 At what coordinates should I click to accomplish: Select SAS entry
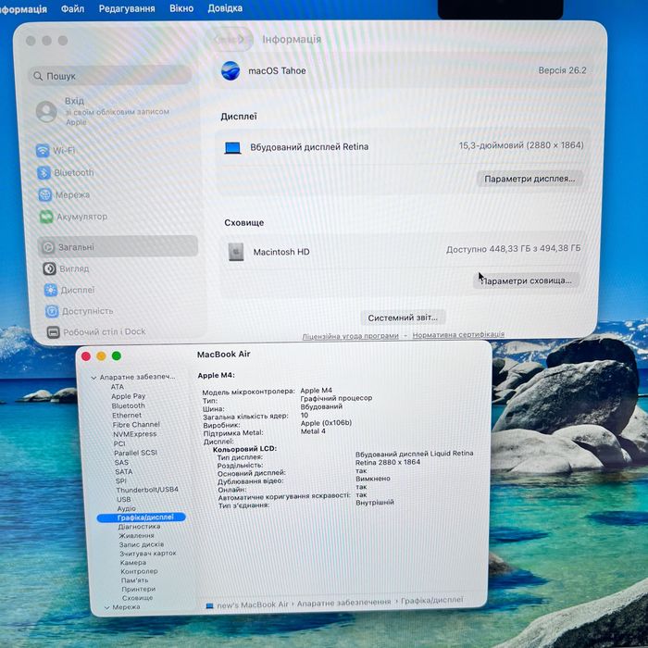(121, 462)
